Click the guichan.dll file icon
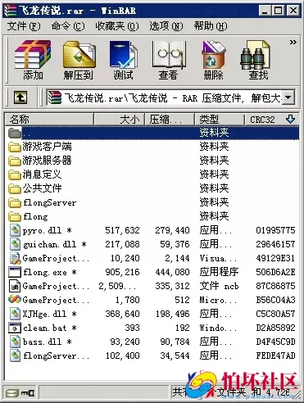Screen dimensions: 304x403 coord(15,244)
